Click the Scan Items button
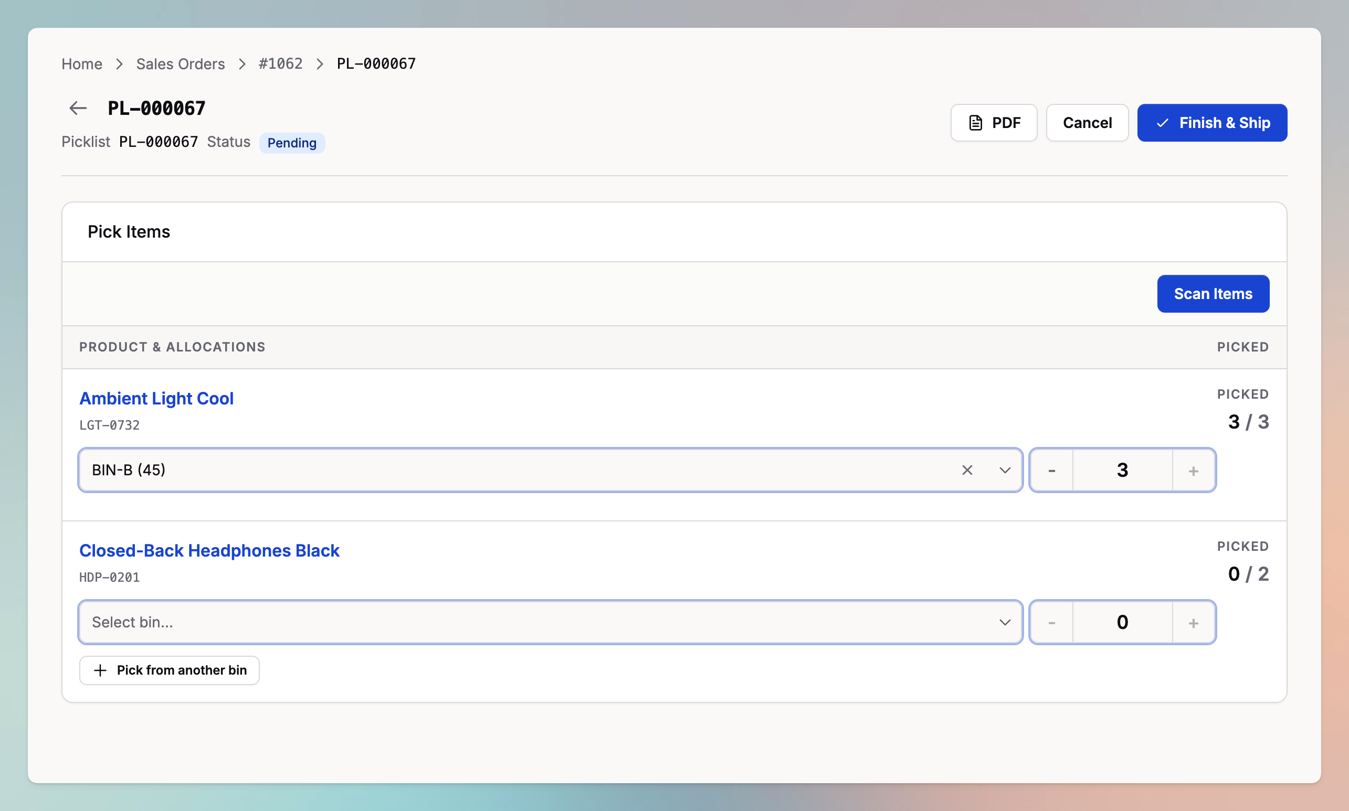The height and width of the screenshot is (811, 1349). [x=1213, y=294]
